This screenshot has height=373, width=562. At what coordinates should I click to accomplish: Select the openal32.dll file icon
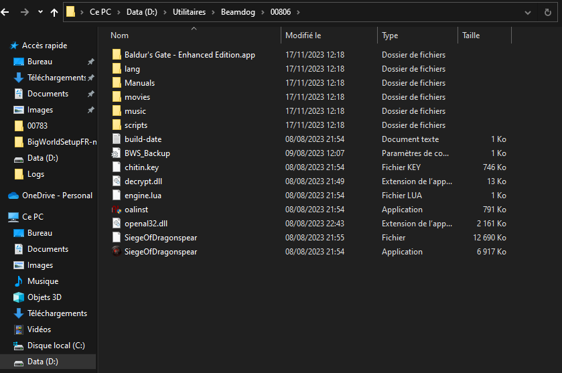click(117, 223)
